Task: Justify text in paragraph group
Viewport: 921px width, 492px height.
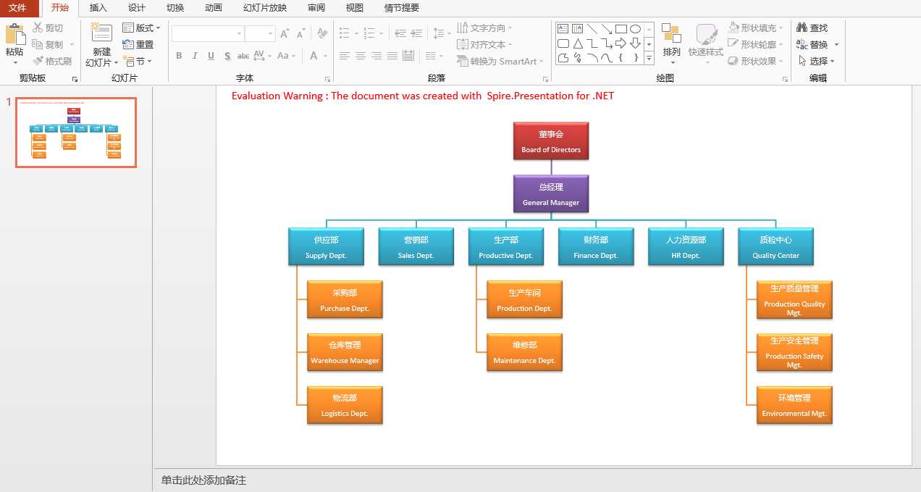Action: pos(392,56)
